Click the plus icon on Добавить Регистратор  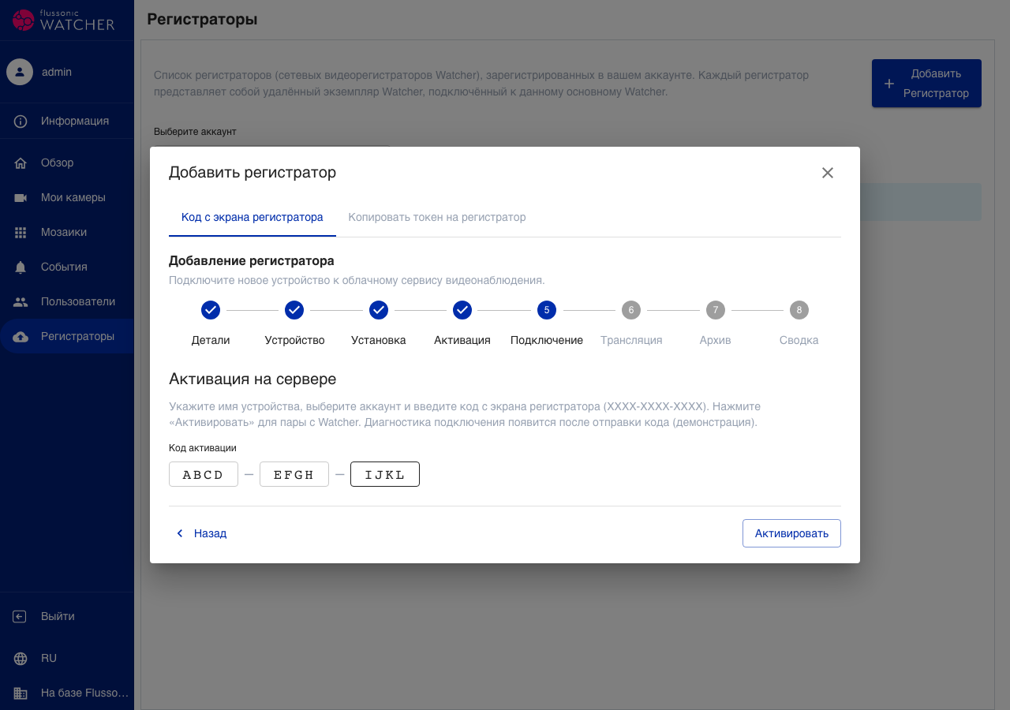889,84
